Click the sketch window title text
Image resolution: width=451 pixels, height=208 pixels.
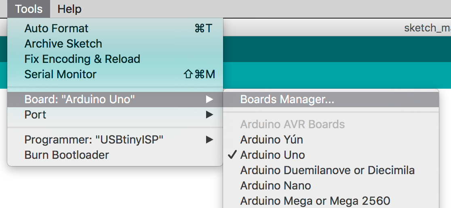(x=427, y=28)
